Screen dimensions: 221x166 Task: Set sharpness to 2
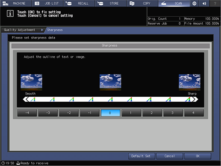152,113
